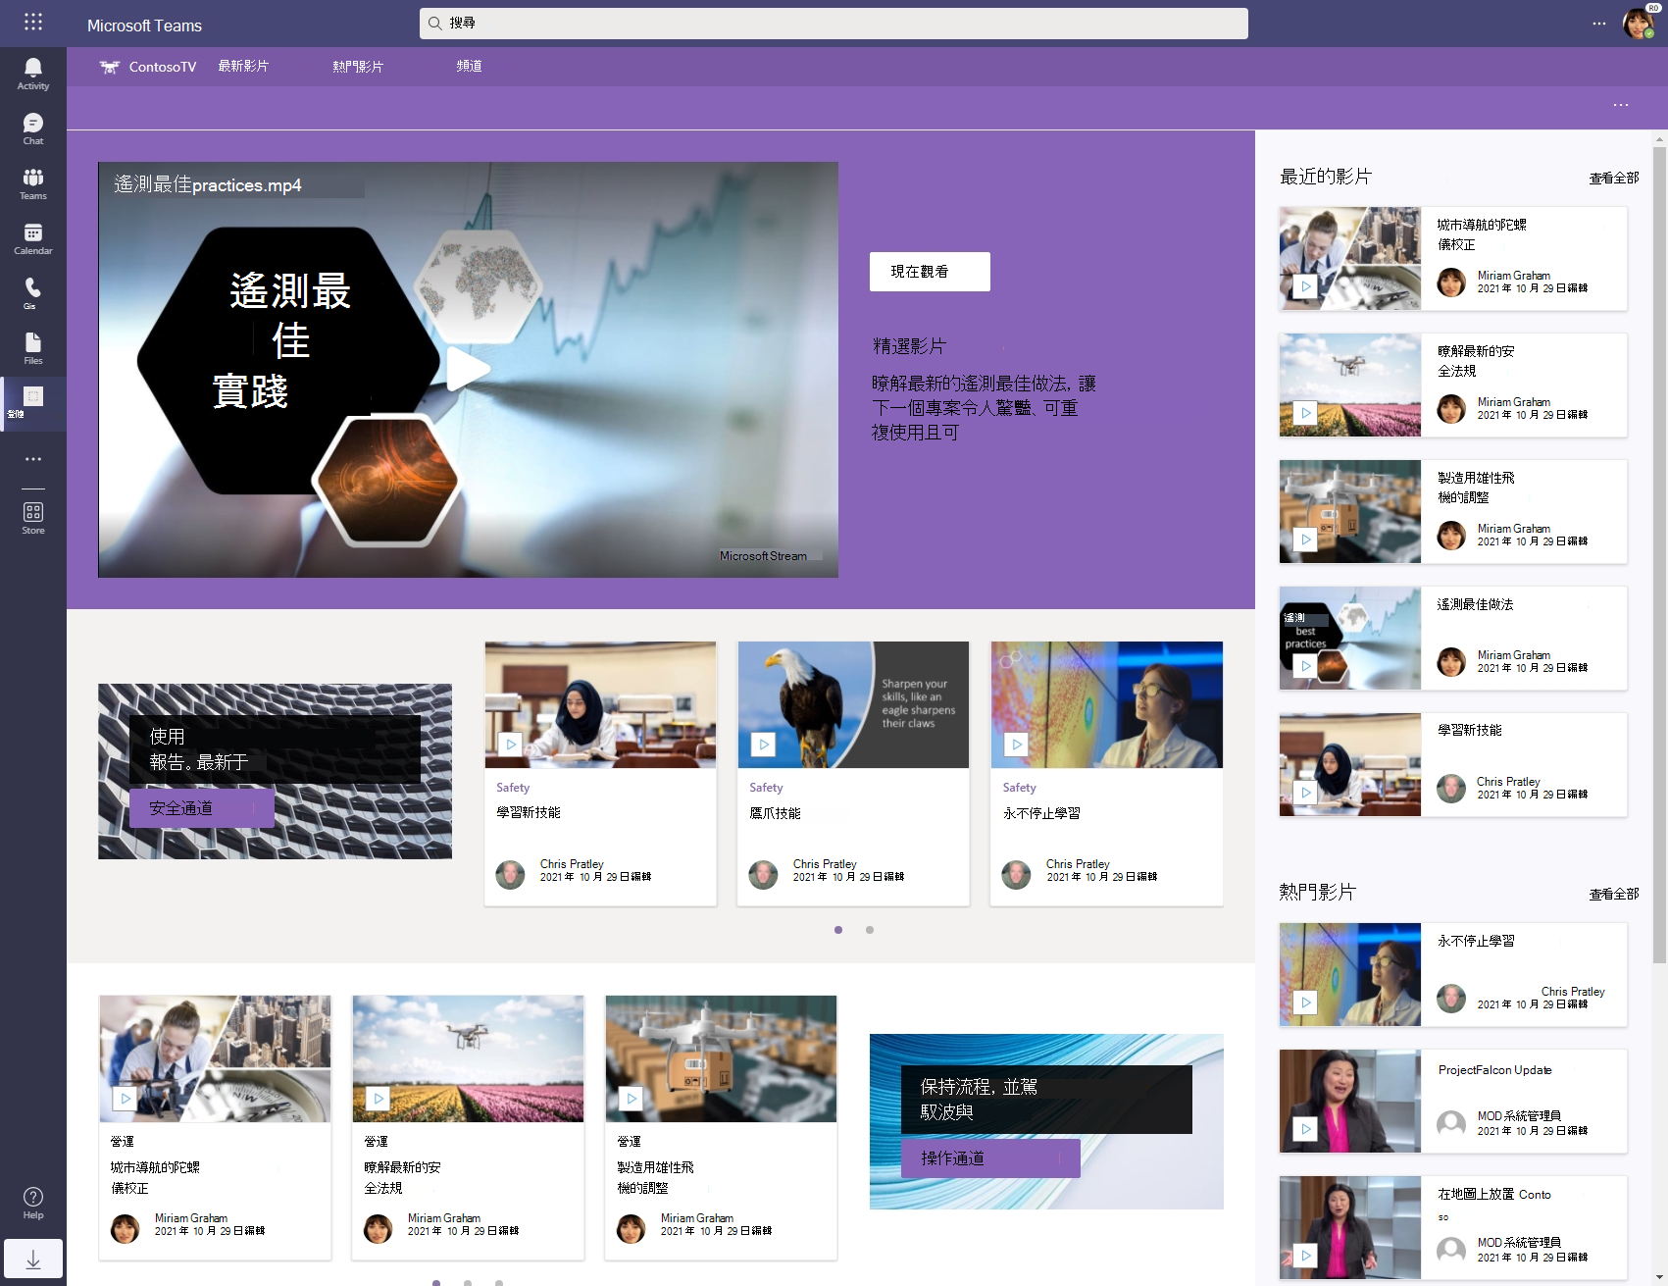Image resolution: width=1668 pixels, height=1286 pixels.
Task: Click the page vertical scrollbar
Action: (1659, 554)
